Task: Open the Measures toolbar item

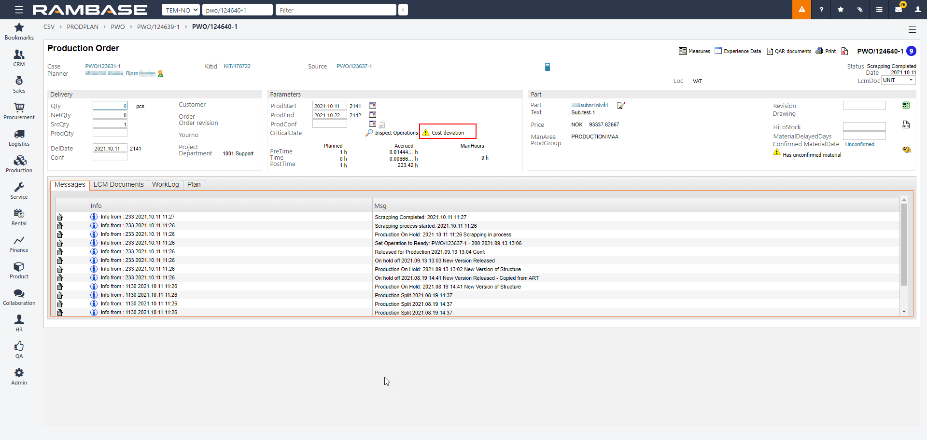Action: (x=694, y=51)
